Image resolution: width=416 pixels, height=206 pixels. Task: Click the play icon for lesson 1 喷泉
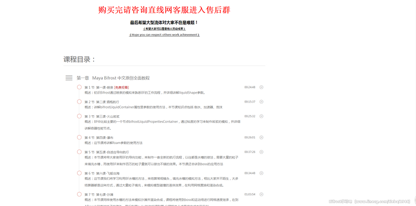[x=261, y=87]
